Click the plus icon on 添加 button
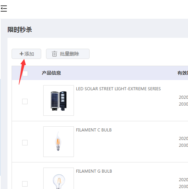The image size is (188, 189). [x=21, y=54]
